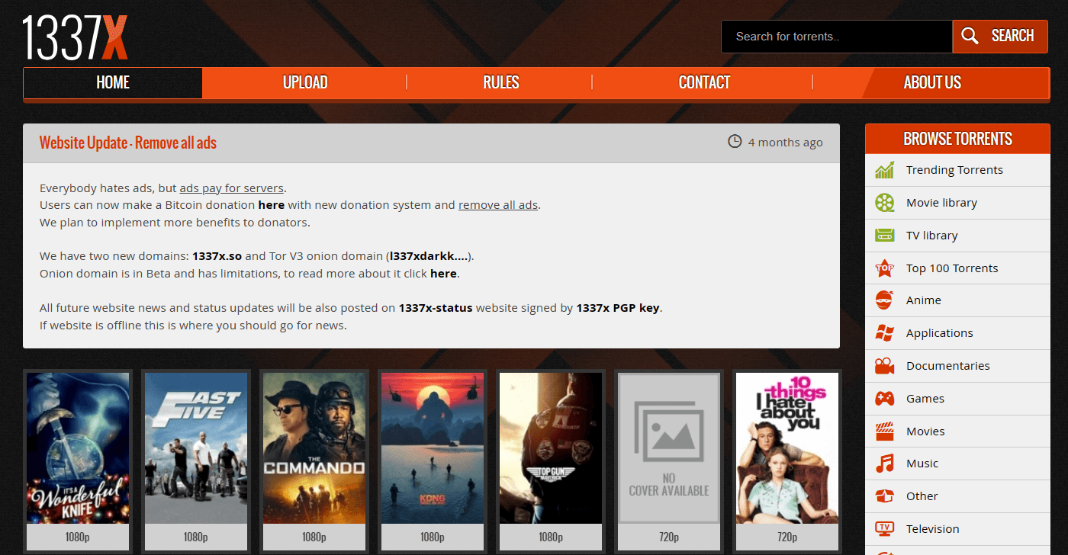1068x555 pixels.
Task: Click the Anime ninja icon
Action: click(885, 300)
